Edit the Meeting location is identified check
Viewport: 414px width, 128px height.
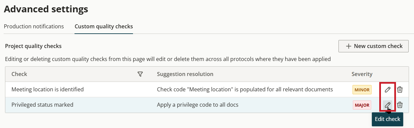coord(388,89)
